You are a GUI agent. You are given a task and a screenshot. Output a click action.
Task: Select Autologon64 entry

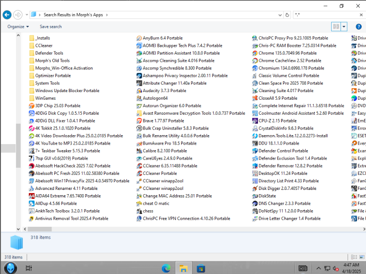tap(152, 98)
